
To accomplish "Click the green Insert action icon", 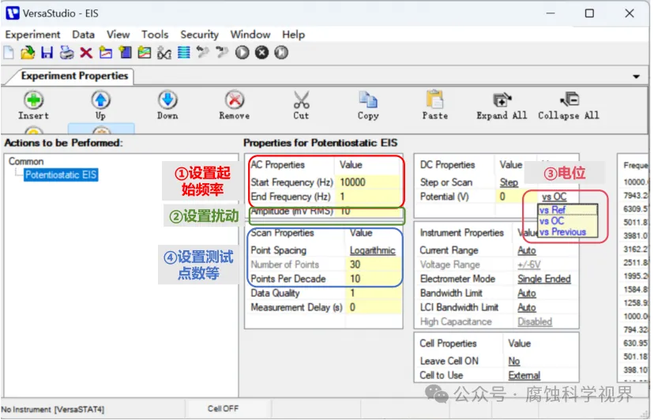I will tap(33, 100).
